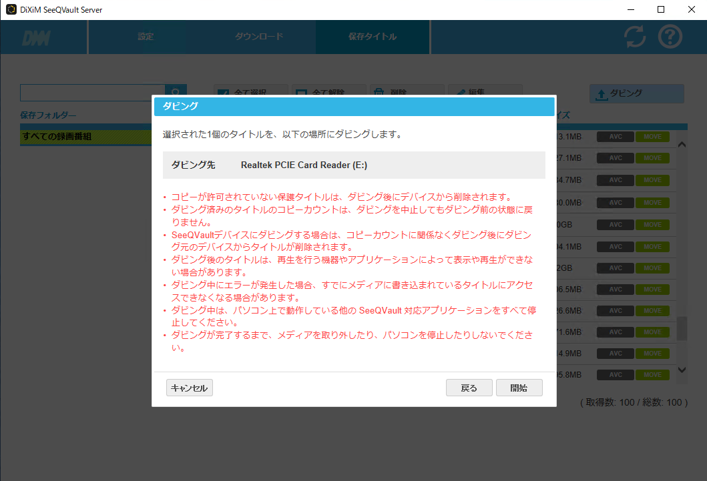Go back with the 戻る button

click(x=469, y=388)
